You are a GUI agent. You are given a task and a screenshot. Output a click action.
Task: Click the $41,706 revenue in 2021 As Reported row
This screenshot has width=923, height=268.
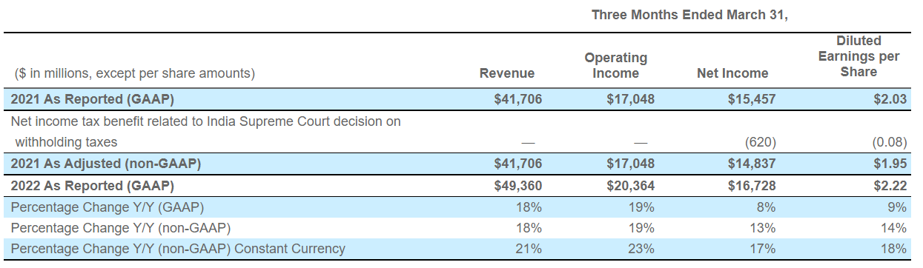pos(517,98)
